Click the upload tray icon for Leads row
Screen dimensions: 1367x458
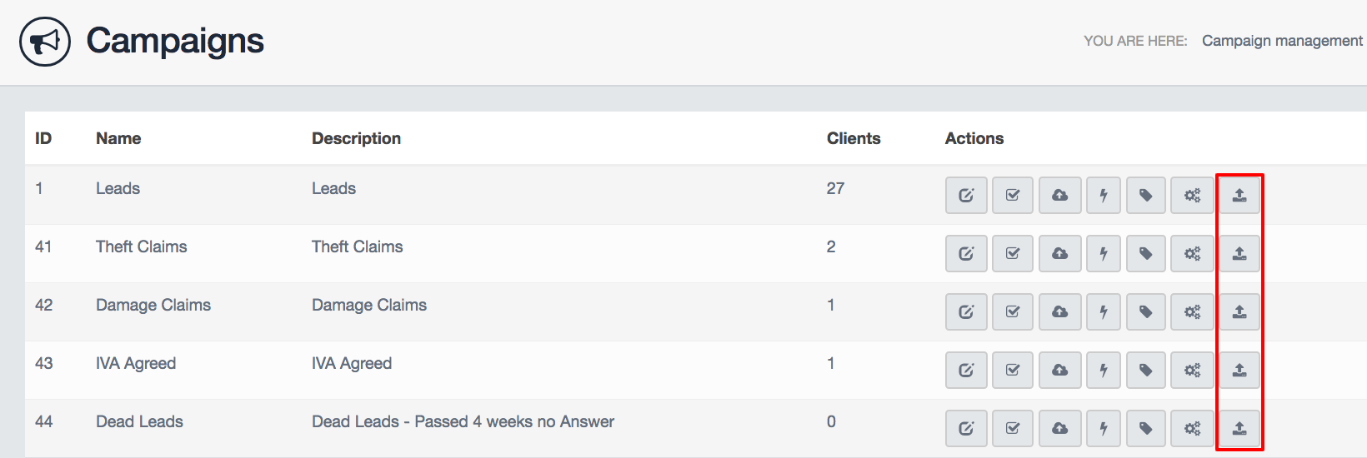[x=1239, y=196]
